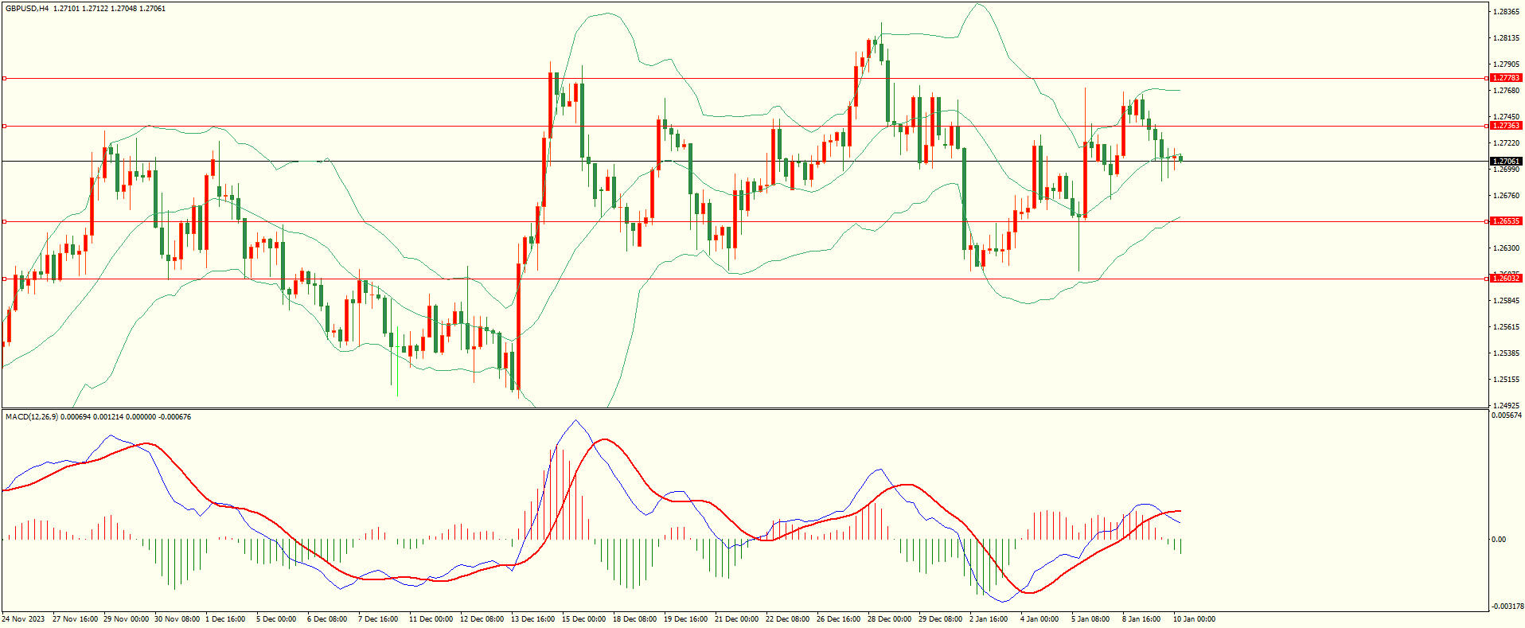1525x628 pixels.
Task: Click the 8 Jan 16:00 time label
Action: click(1141, 619)
